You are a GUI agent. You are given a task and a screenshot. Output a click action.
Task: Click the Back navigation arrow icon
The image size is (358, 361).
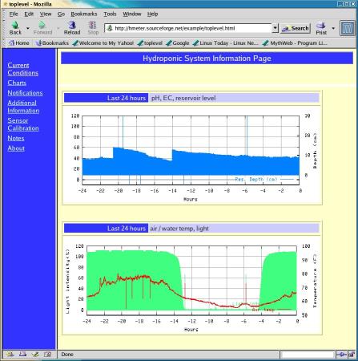click(15, 25)
